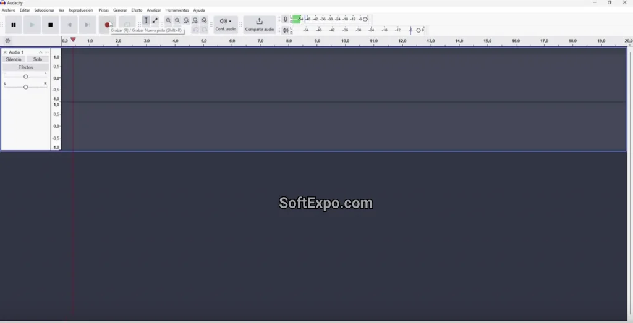Open the Efecto menu
The image size is (633, 323).
tap(137, 10)
